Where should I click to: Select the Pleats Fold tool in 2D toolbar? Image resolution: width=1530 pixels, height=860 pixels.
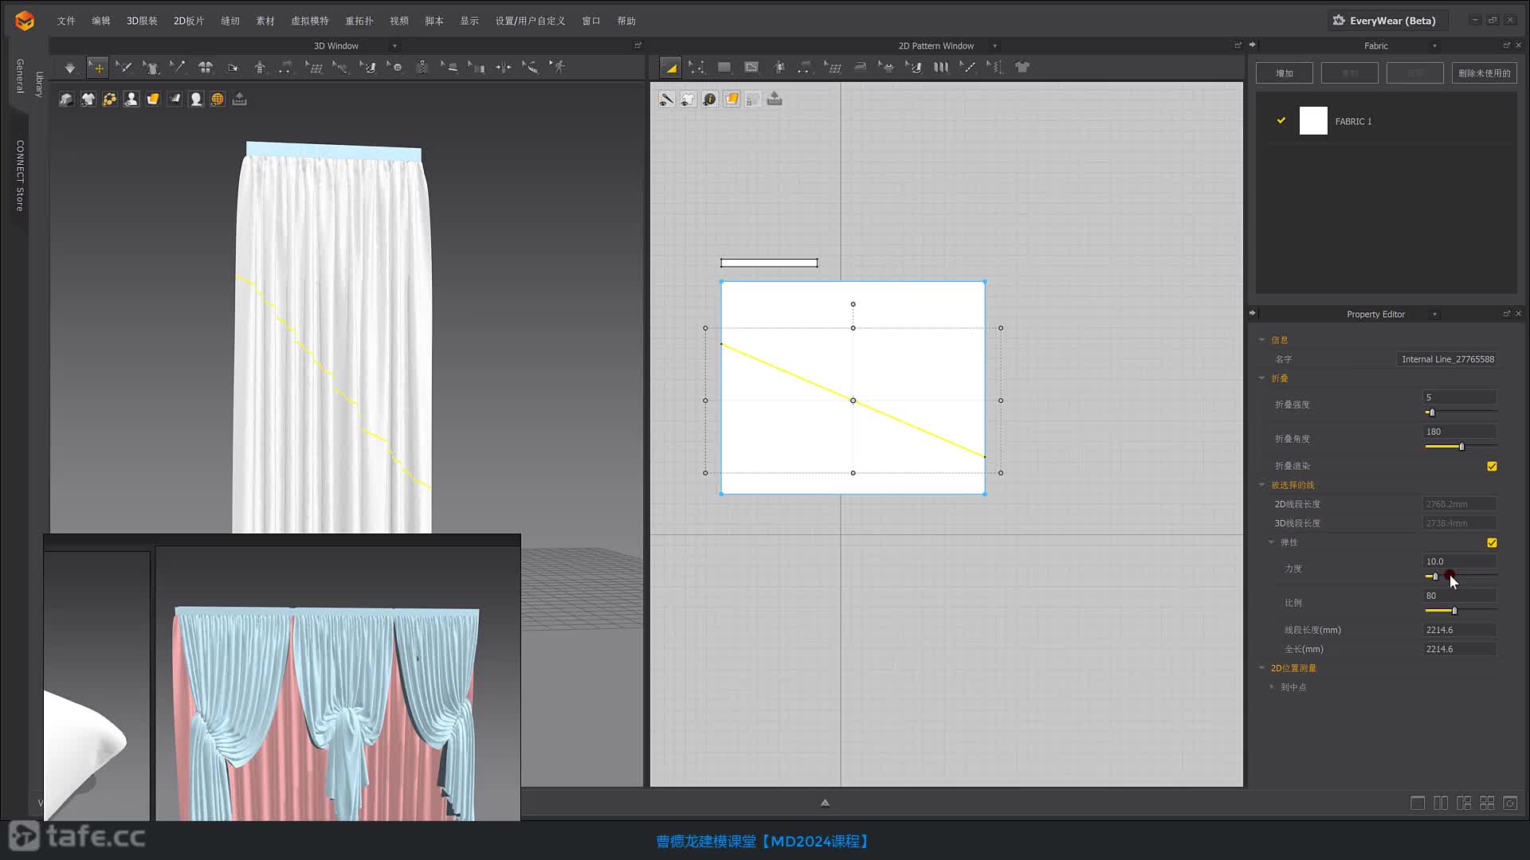click(941, 68)
